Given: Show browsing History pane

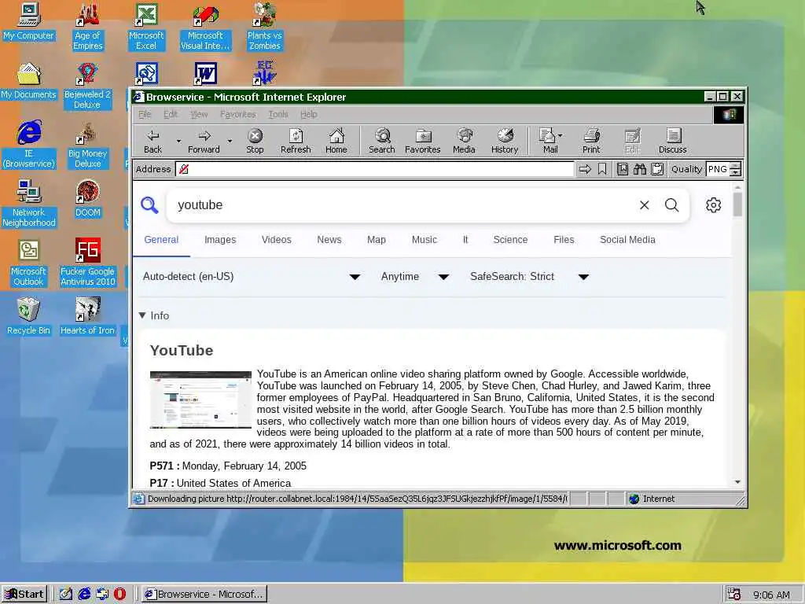Looking at the screenshot, I should click(505, 142).
